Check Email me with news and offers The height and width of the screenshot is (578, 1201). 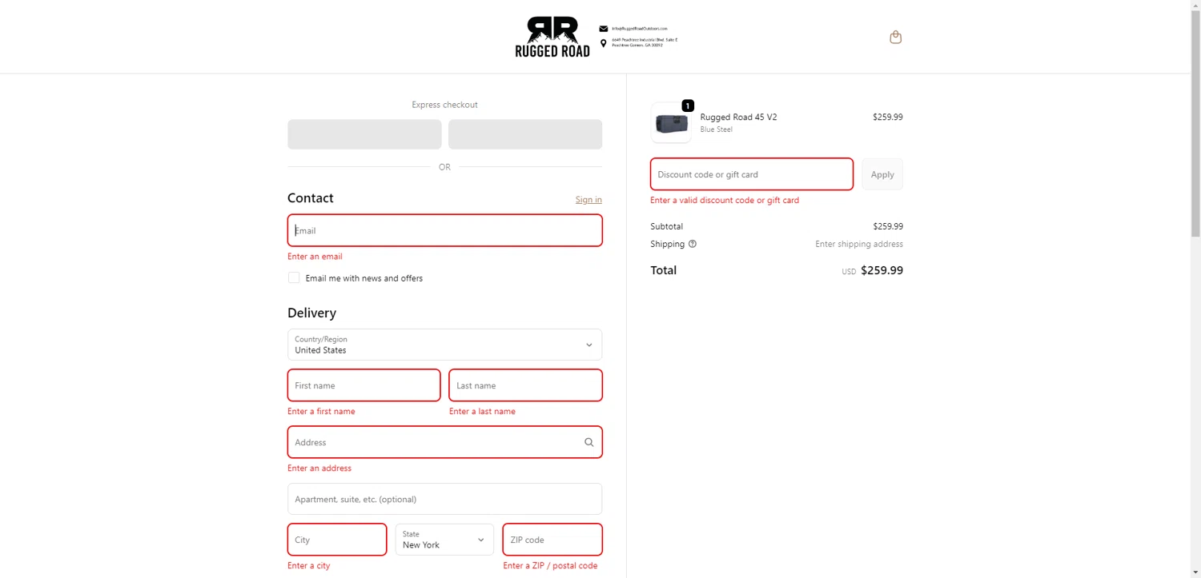[x=294, y=277]
